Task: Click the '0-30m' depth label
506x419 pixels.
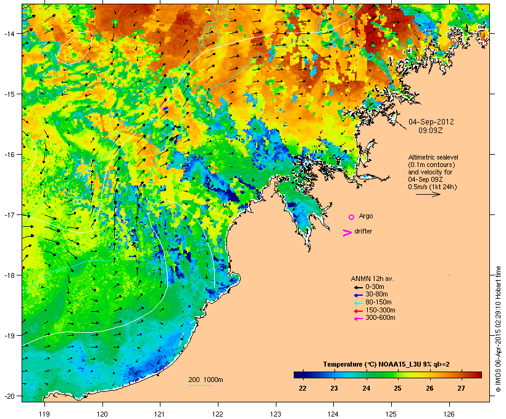Action: click(x=375, y=287)
